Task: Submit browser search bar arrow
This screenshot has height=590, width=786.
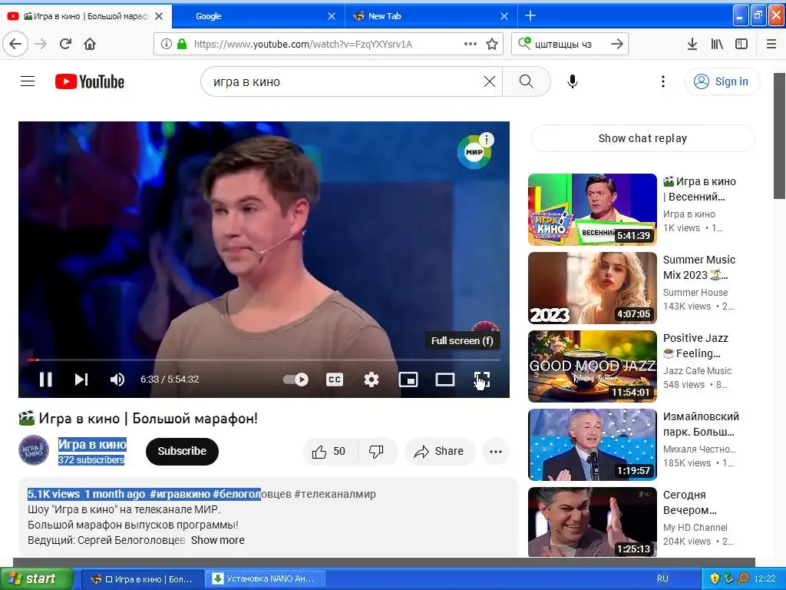Action: click(x=617, y=44)
